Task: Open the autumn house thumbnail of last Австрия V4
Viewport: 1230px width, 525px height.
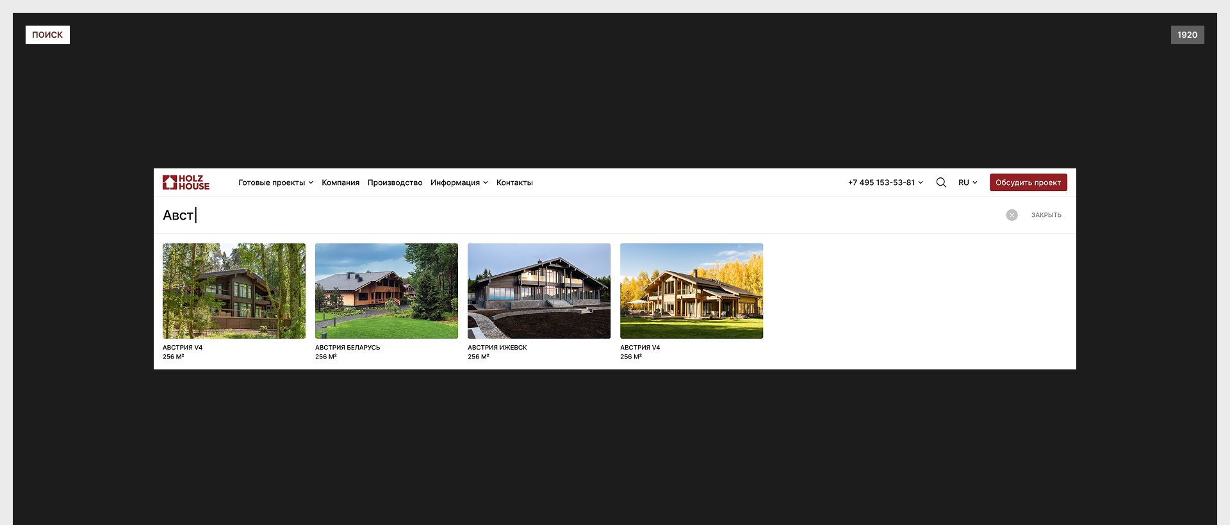Action: (691, 291)
